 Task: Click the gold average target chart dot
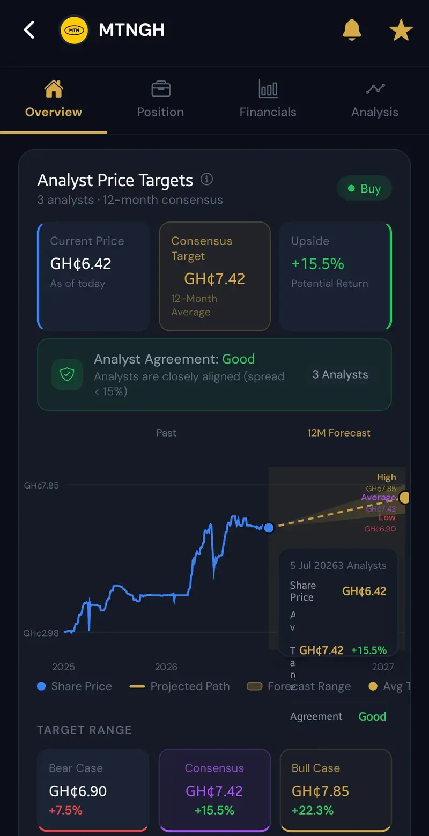pyautogui.click(x=405, y=498)
